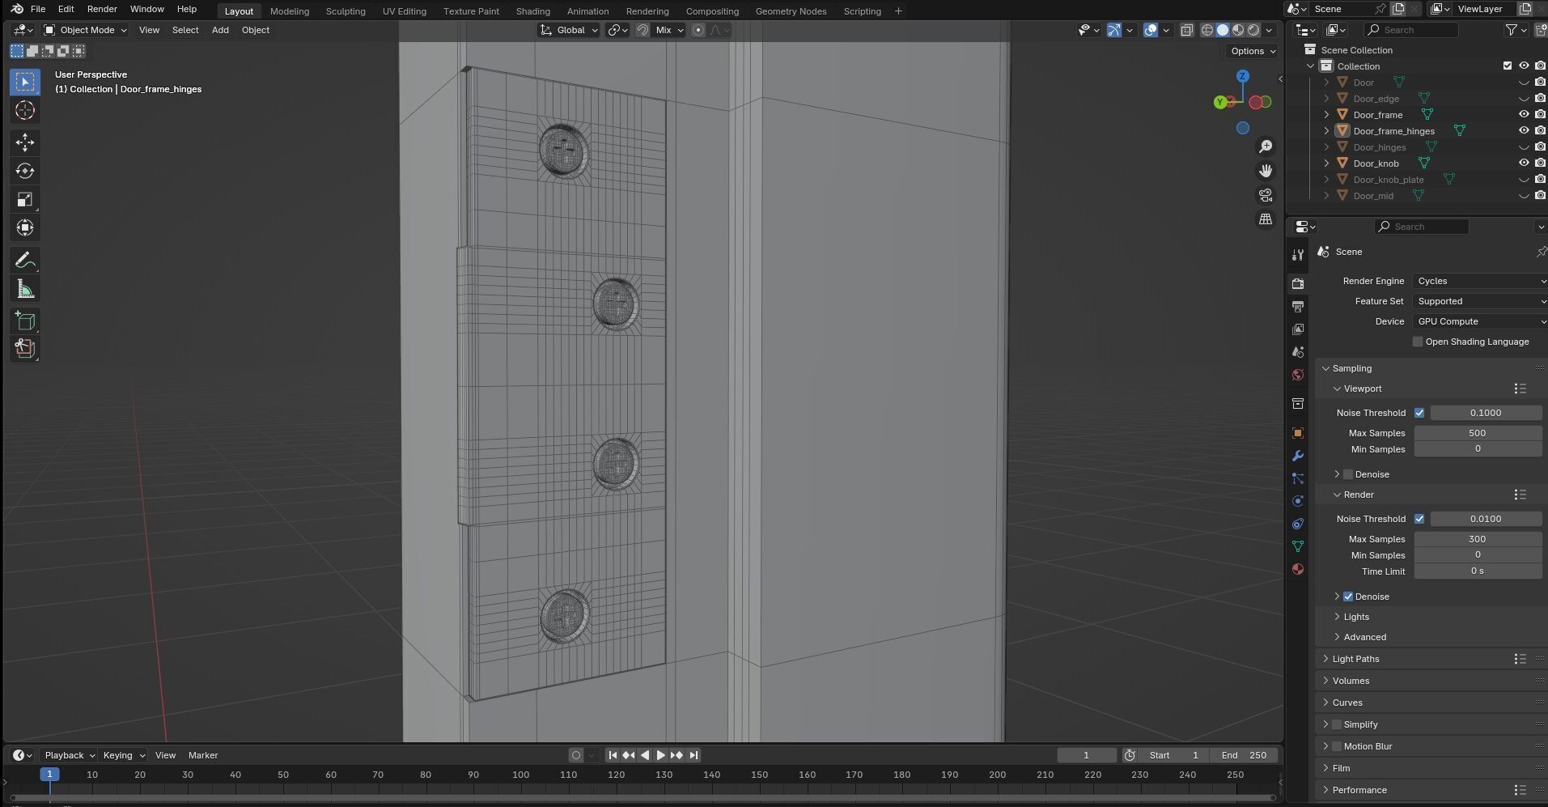
Task: Open Feature Set dropdown
Action: tap(1480, 301)
